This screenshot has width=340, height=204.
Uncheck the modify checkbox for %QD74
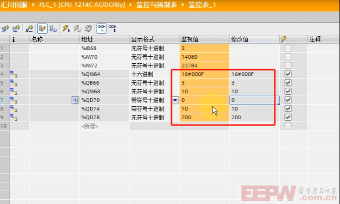(x=288, y=109)
